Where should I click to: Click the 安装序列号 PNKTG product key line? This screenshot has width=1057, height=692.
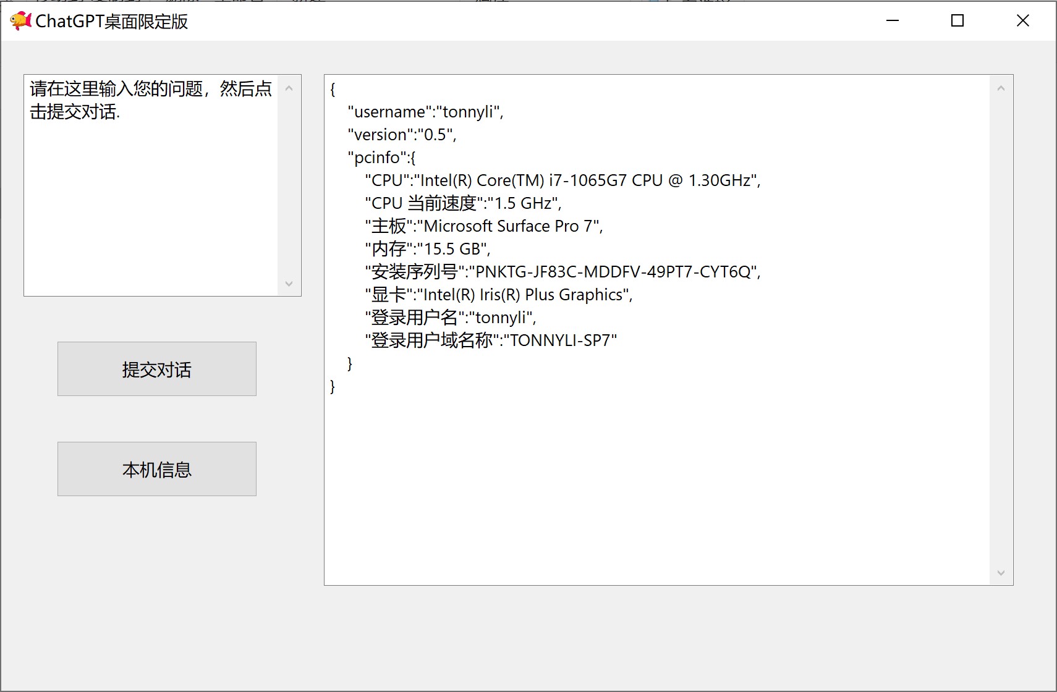click(x=562, y=272)
